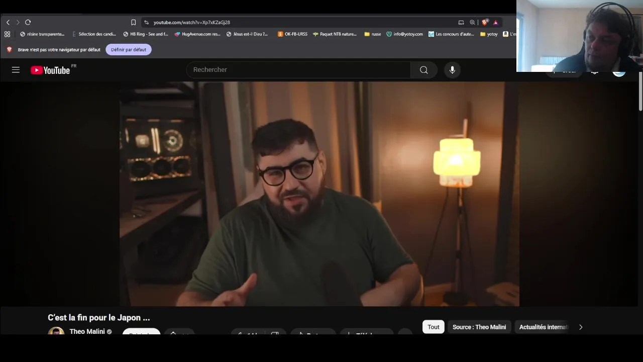Bookmark this page with the bookmark icon
Screen dimensions: 643x362
tap(133, 22)
